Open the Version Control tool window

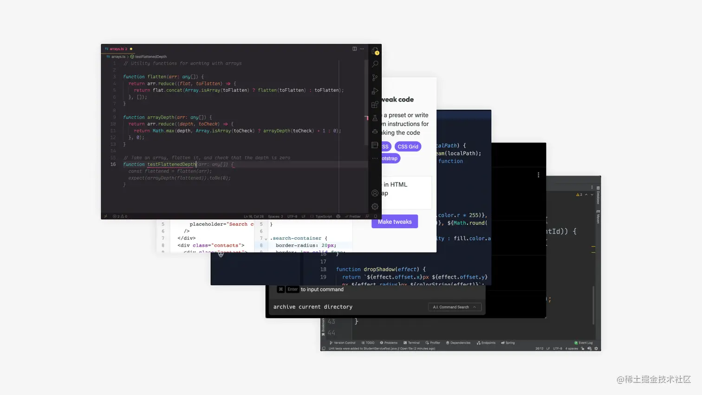pos(344,343)
